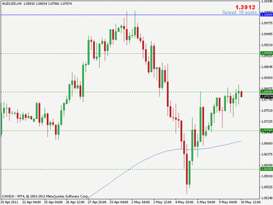This screenshot has height=205, width=273.
Task: Click the 1.09210 price scale label
Action: [267, 45]
